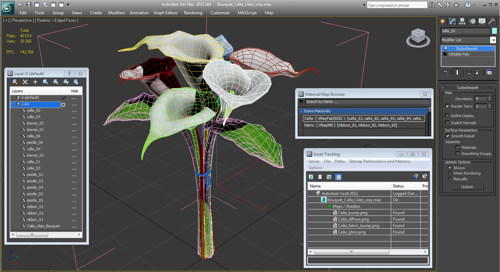The image size is (500, 272).
Task: Open Material/Map Browser options arrow
Action: coord(301,101)
